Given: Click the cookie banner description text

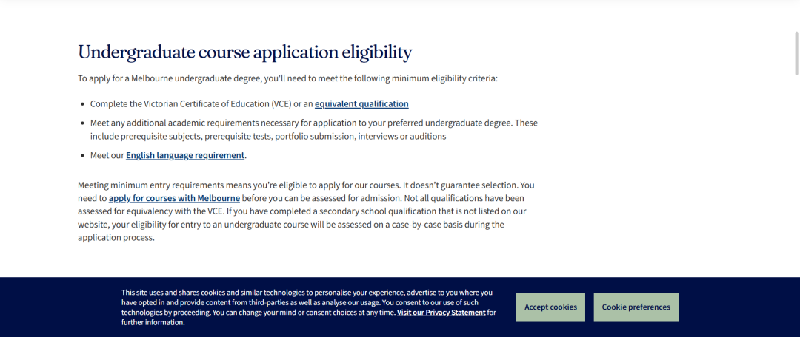Looking at the screenshot, I should pos(308,307).
